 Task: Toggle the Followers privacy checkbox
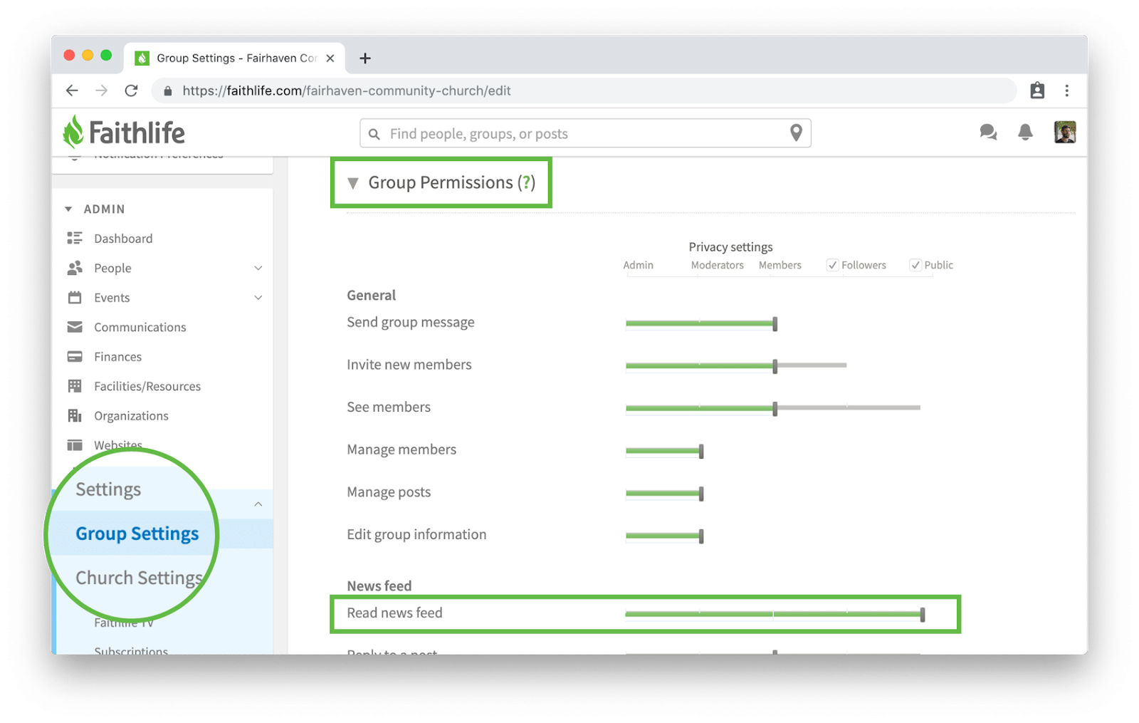point(832,265)
